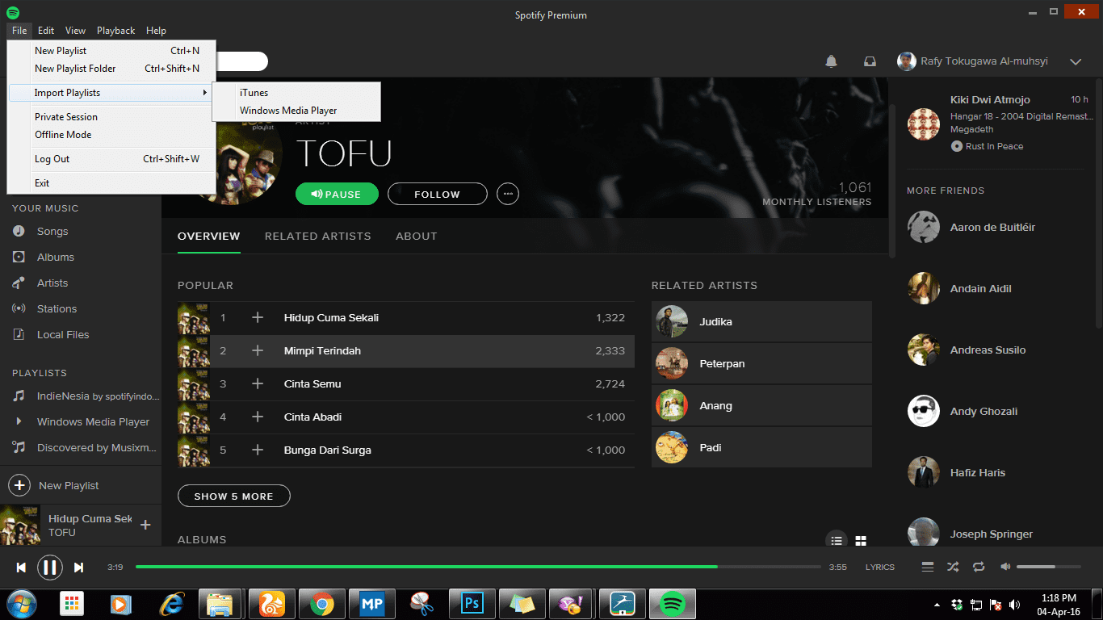Mute the volume speaker icon
The image size is (1103, 620).
tap(1004, 567)
